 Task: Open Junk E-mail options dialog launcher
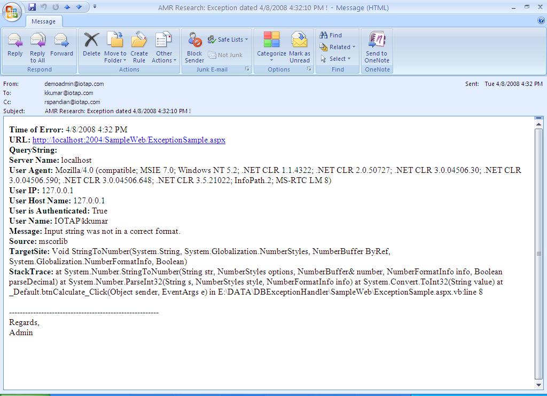247,69
